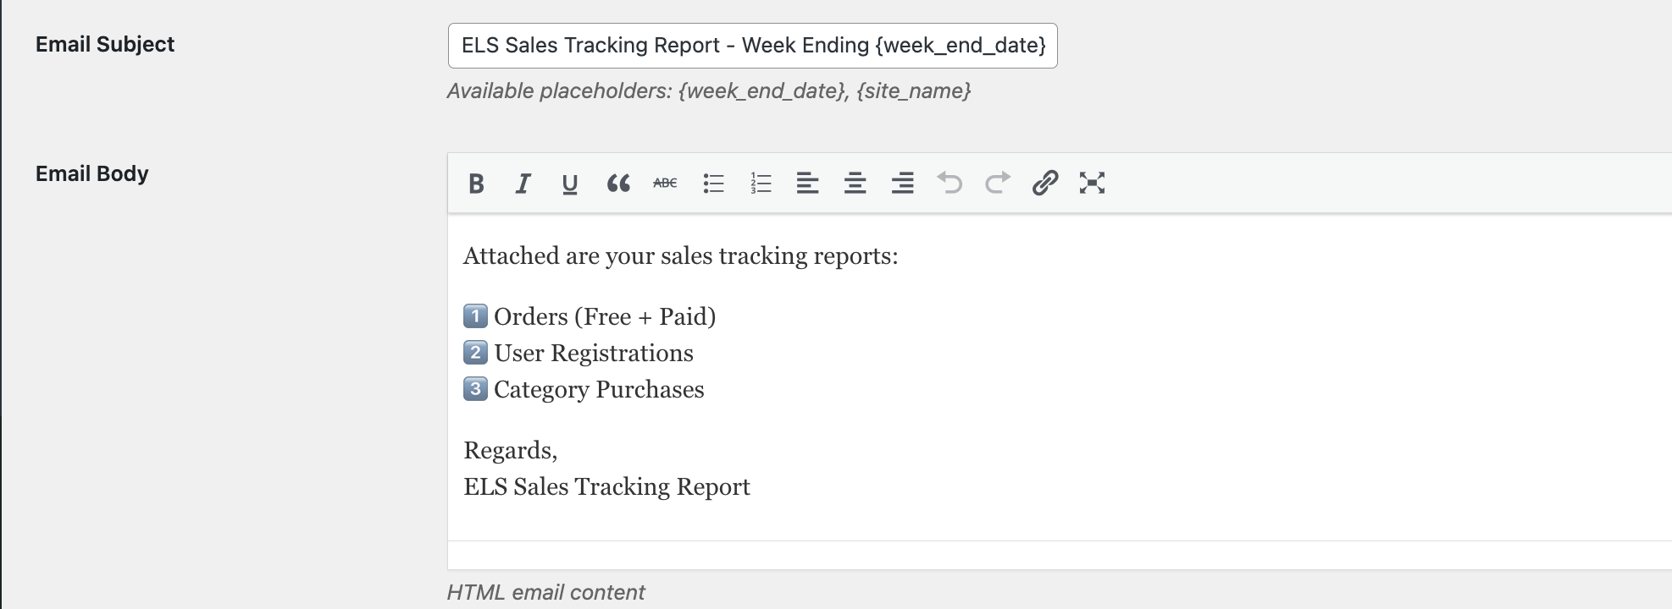The width and height of the screenshot is (1672, 609).
Task: Click the "Orders (Free + Paid)" line
Action: [605, 317]
